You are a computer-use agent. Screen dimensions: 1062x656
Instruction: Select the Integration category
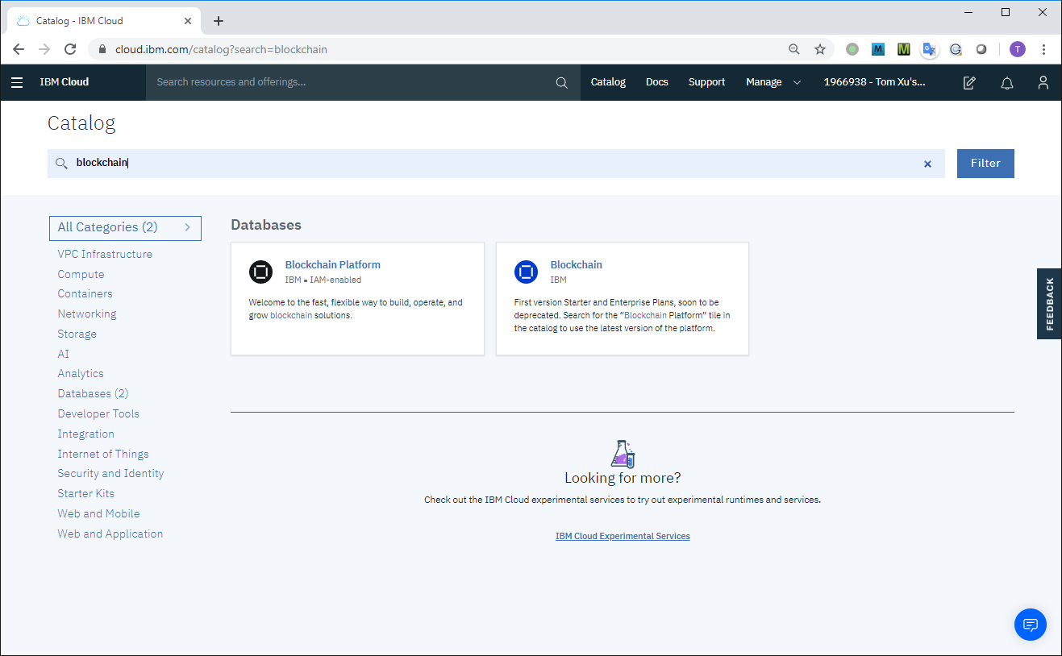(85, 434)
